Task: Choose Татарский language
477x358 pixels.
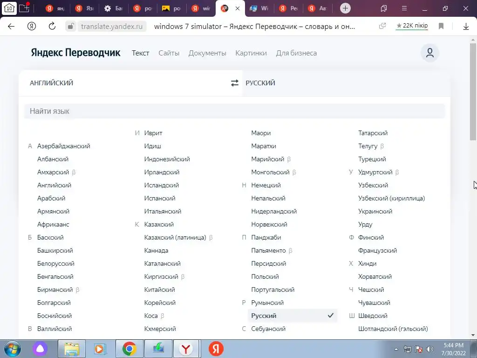Action: pos(373,133)
